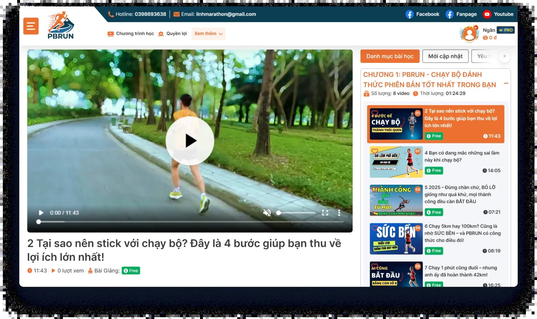Click the 11:43 duration below video title

37,271
